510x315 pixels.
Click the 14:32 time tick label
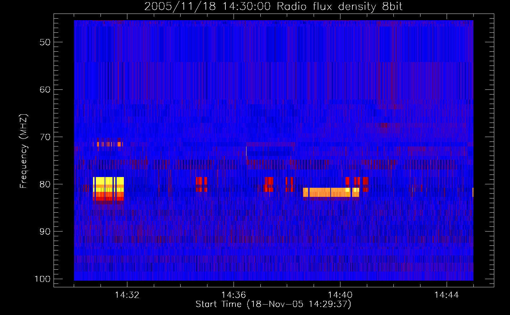(x=127, y=295)
